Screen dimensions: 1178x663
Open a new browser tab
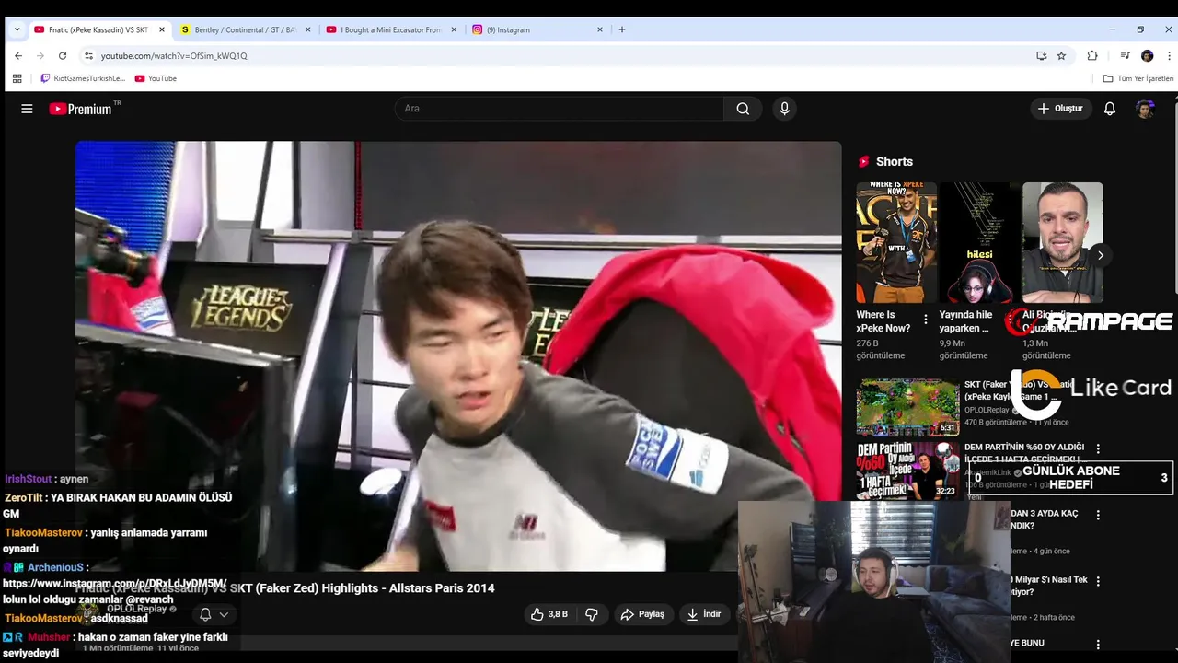click(622, 29)
